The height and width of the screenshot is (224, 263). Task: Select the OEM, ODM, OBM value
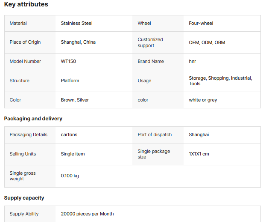207,42
